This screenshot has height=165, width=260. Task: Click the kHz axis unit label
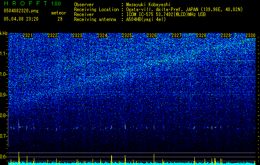point(4,33)
